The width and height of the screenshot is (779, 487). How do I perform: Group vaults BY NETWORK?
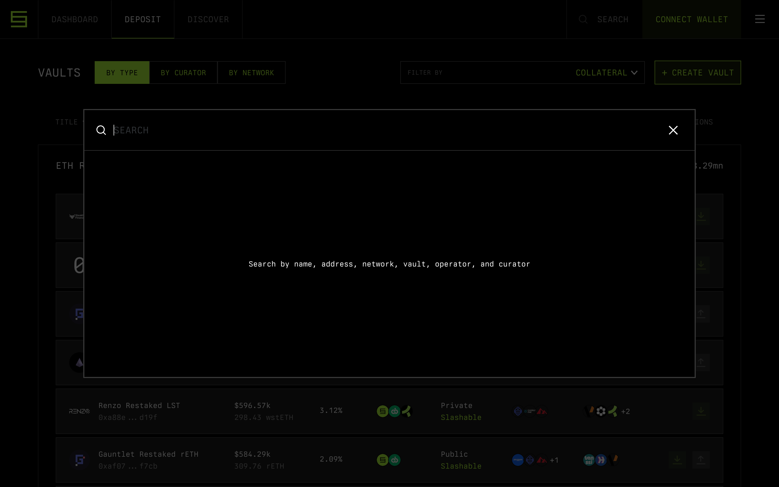point(251,73)
